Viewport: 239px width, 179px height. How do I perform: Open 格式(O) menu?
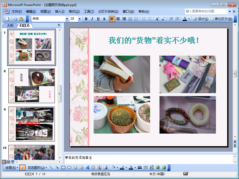click(74, 12)
